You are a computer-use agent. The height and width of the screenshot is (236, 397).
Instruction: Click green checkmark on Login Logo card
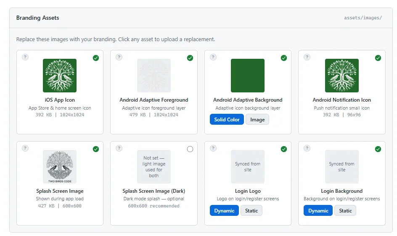click(284, 149)
